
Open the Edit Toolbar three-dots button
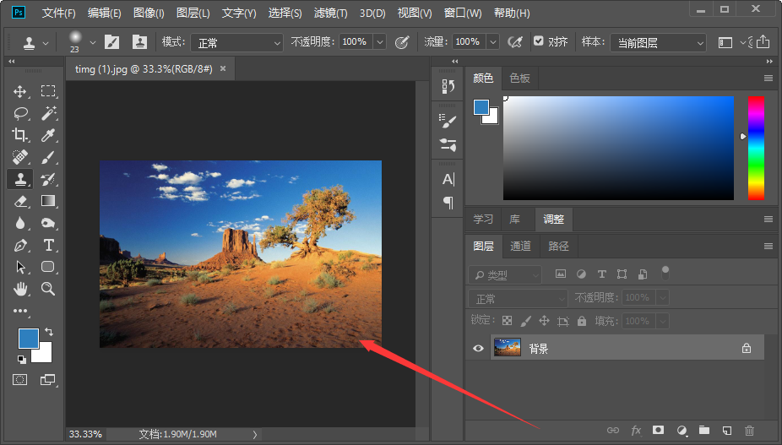tap(20, 311)
